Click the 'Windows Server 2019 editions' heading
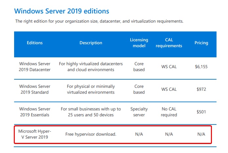Screen dimensions: 228x153 point(61,11)
